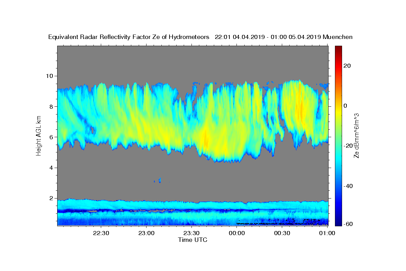Click the date range '22:01 04.04.2019' in title
The width and height of the screenshot is (406, 271).
tap(239, 37)
